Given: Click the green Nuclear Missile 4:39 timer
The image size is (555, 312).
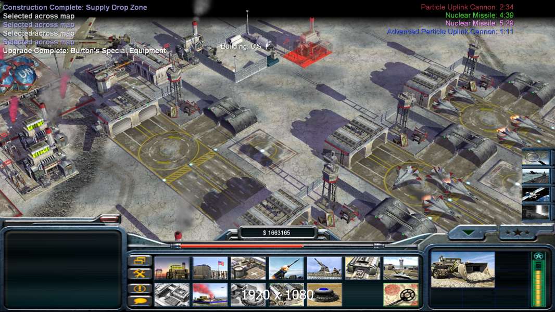Looking at the screenshot, I should coord(480,15).
